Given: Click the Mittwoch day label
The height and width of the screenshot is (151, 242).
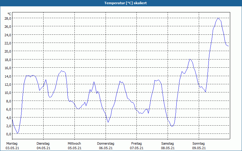Looking at the screenshot, I should tap(74, 143).
